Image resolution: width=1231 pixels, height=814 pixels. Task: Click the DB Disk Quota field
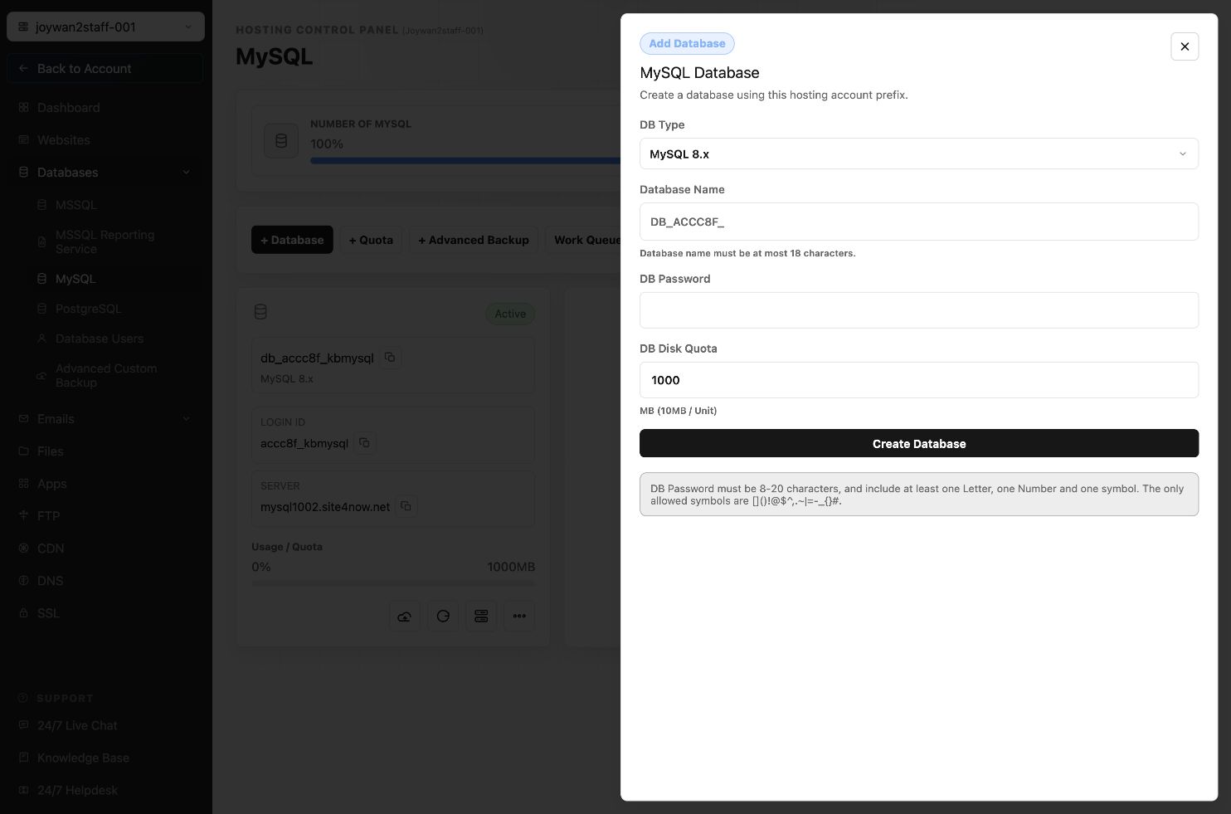(918, 380)
